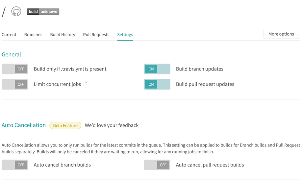Enable the Limit concurrent jobs switch
The height and width of the screenshot is (183, 300).
pyautogui.click(x=15, y=84)
